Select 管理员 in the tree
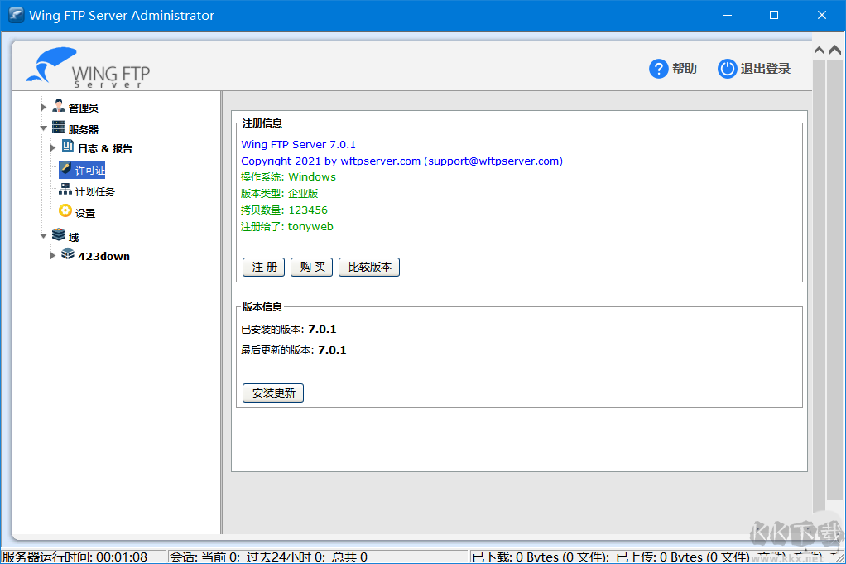 point(83,108)
